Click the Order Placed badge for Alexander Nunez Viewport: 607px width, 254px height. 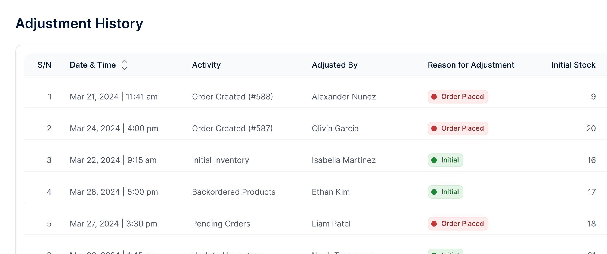click(x=458, y=97)
